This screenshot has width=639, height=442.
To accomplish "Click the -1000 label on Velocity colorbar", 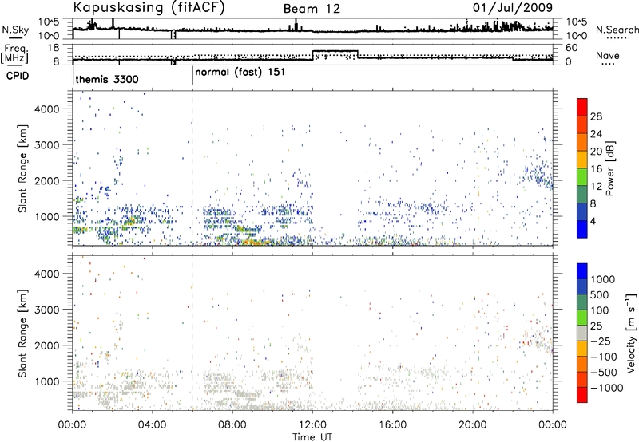I will [607, 388].
